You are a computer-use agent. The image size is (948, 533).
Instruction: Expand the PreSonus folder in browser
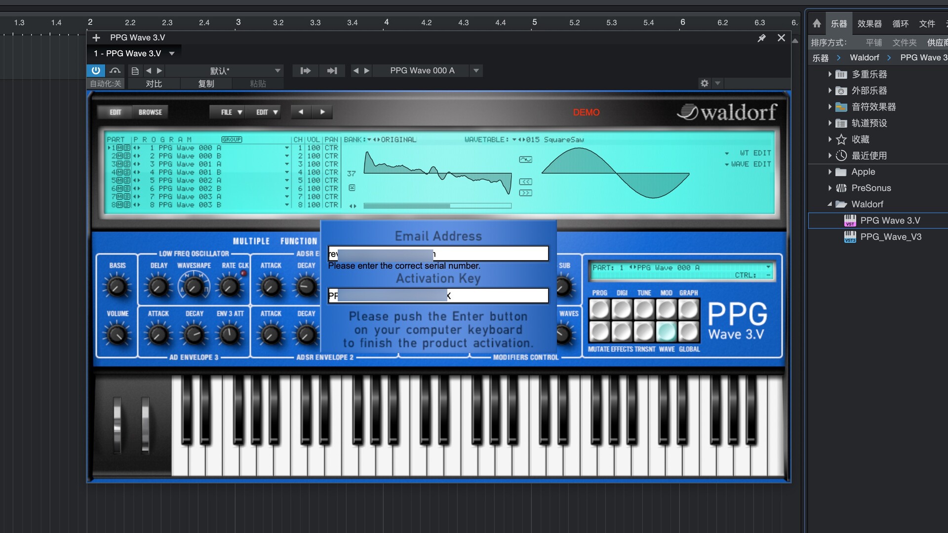[x=829, y=188]
